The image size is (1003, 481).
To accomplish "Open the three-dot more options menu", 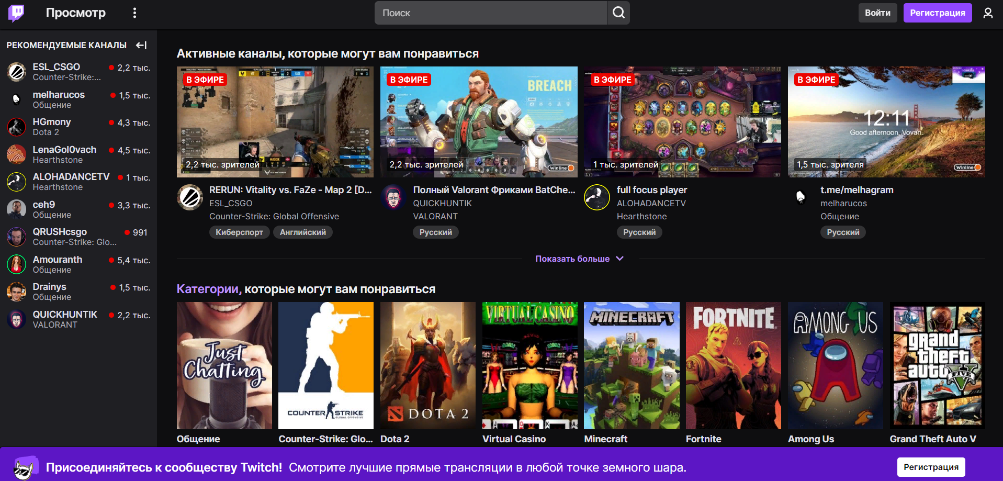I will click(134, 13).
